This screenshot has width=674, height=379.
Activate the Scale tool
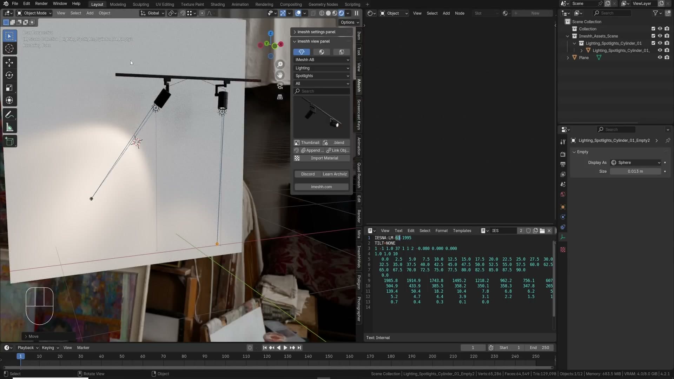pos(9,88)
